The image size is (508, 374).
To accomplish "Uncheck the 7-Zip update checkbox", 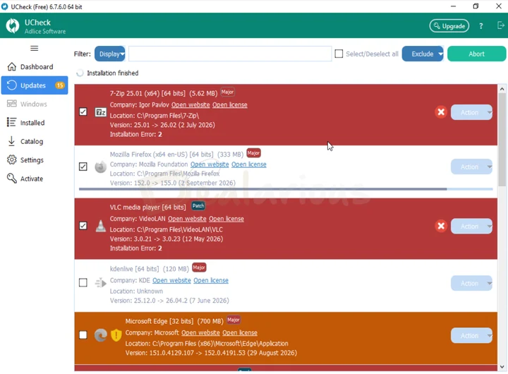I will click(83, 111).
